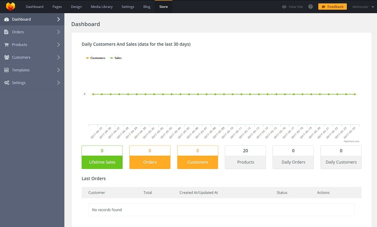
Task: Click the Products shopping cart icon
Action: [6, 44]
